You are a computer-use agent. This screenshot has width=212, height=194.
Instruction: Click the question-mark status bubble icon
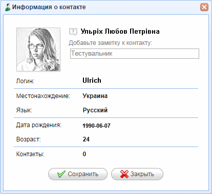pos(73,32)
